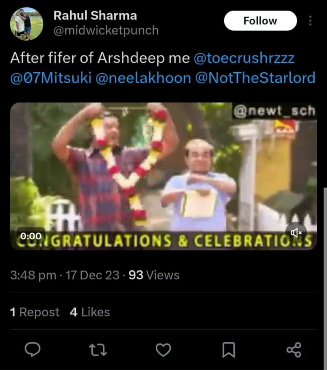This screenshot has height=370, width=327.
Task: Open the @toecrushrzzz mention
Action: [x=244, y=58]
